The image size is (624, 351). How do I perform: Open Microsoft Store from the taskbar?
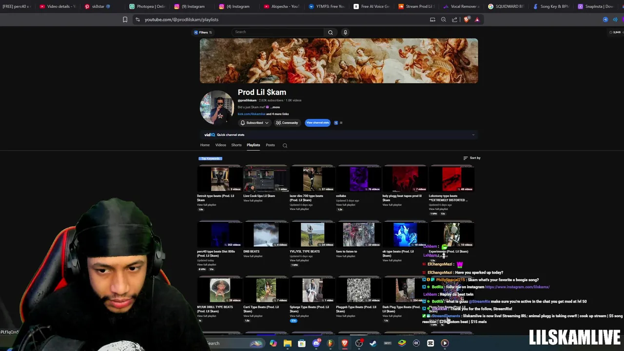coord(302,343)
